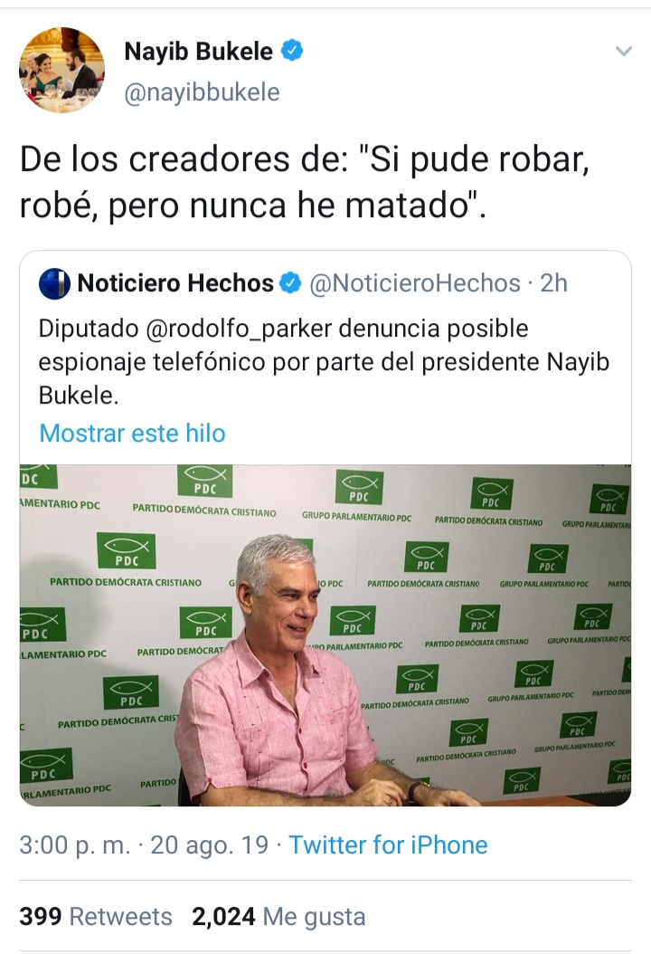651x954 pixels.
Task: Click 'Mostrar este hilo' link
Action: click(133, 434)
